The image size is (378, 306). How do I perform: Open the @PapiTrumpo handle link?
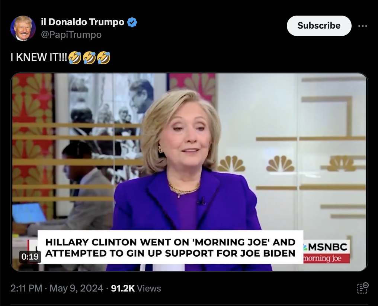pyautogui.click(x=71, y=35)
